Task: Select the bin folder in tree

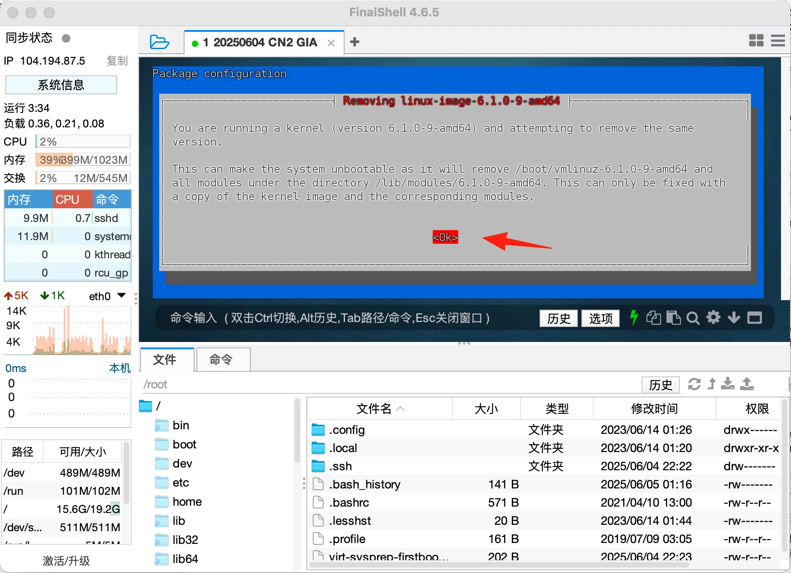Action: [x=172, y=425]
